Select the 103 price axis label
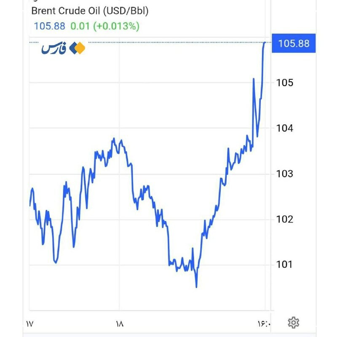This screenshot has width=337, height=337. (284, 174)
